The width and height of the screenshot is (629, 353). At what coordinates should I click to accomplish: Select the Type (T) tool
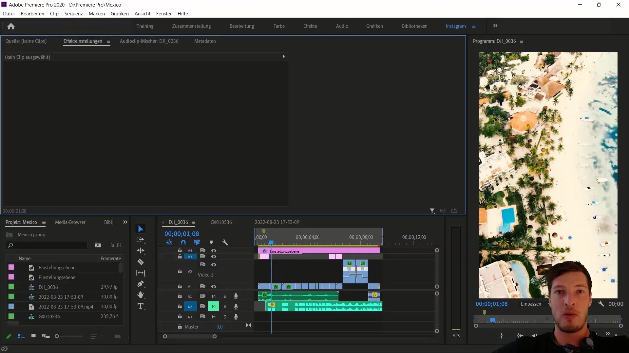click(141, 306)
